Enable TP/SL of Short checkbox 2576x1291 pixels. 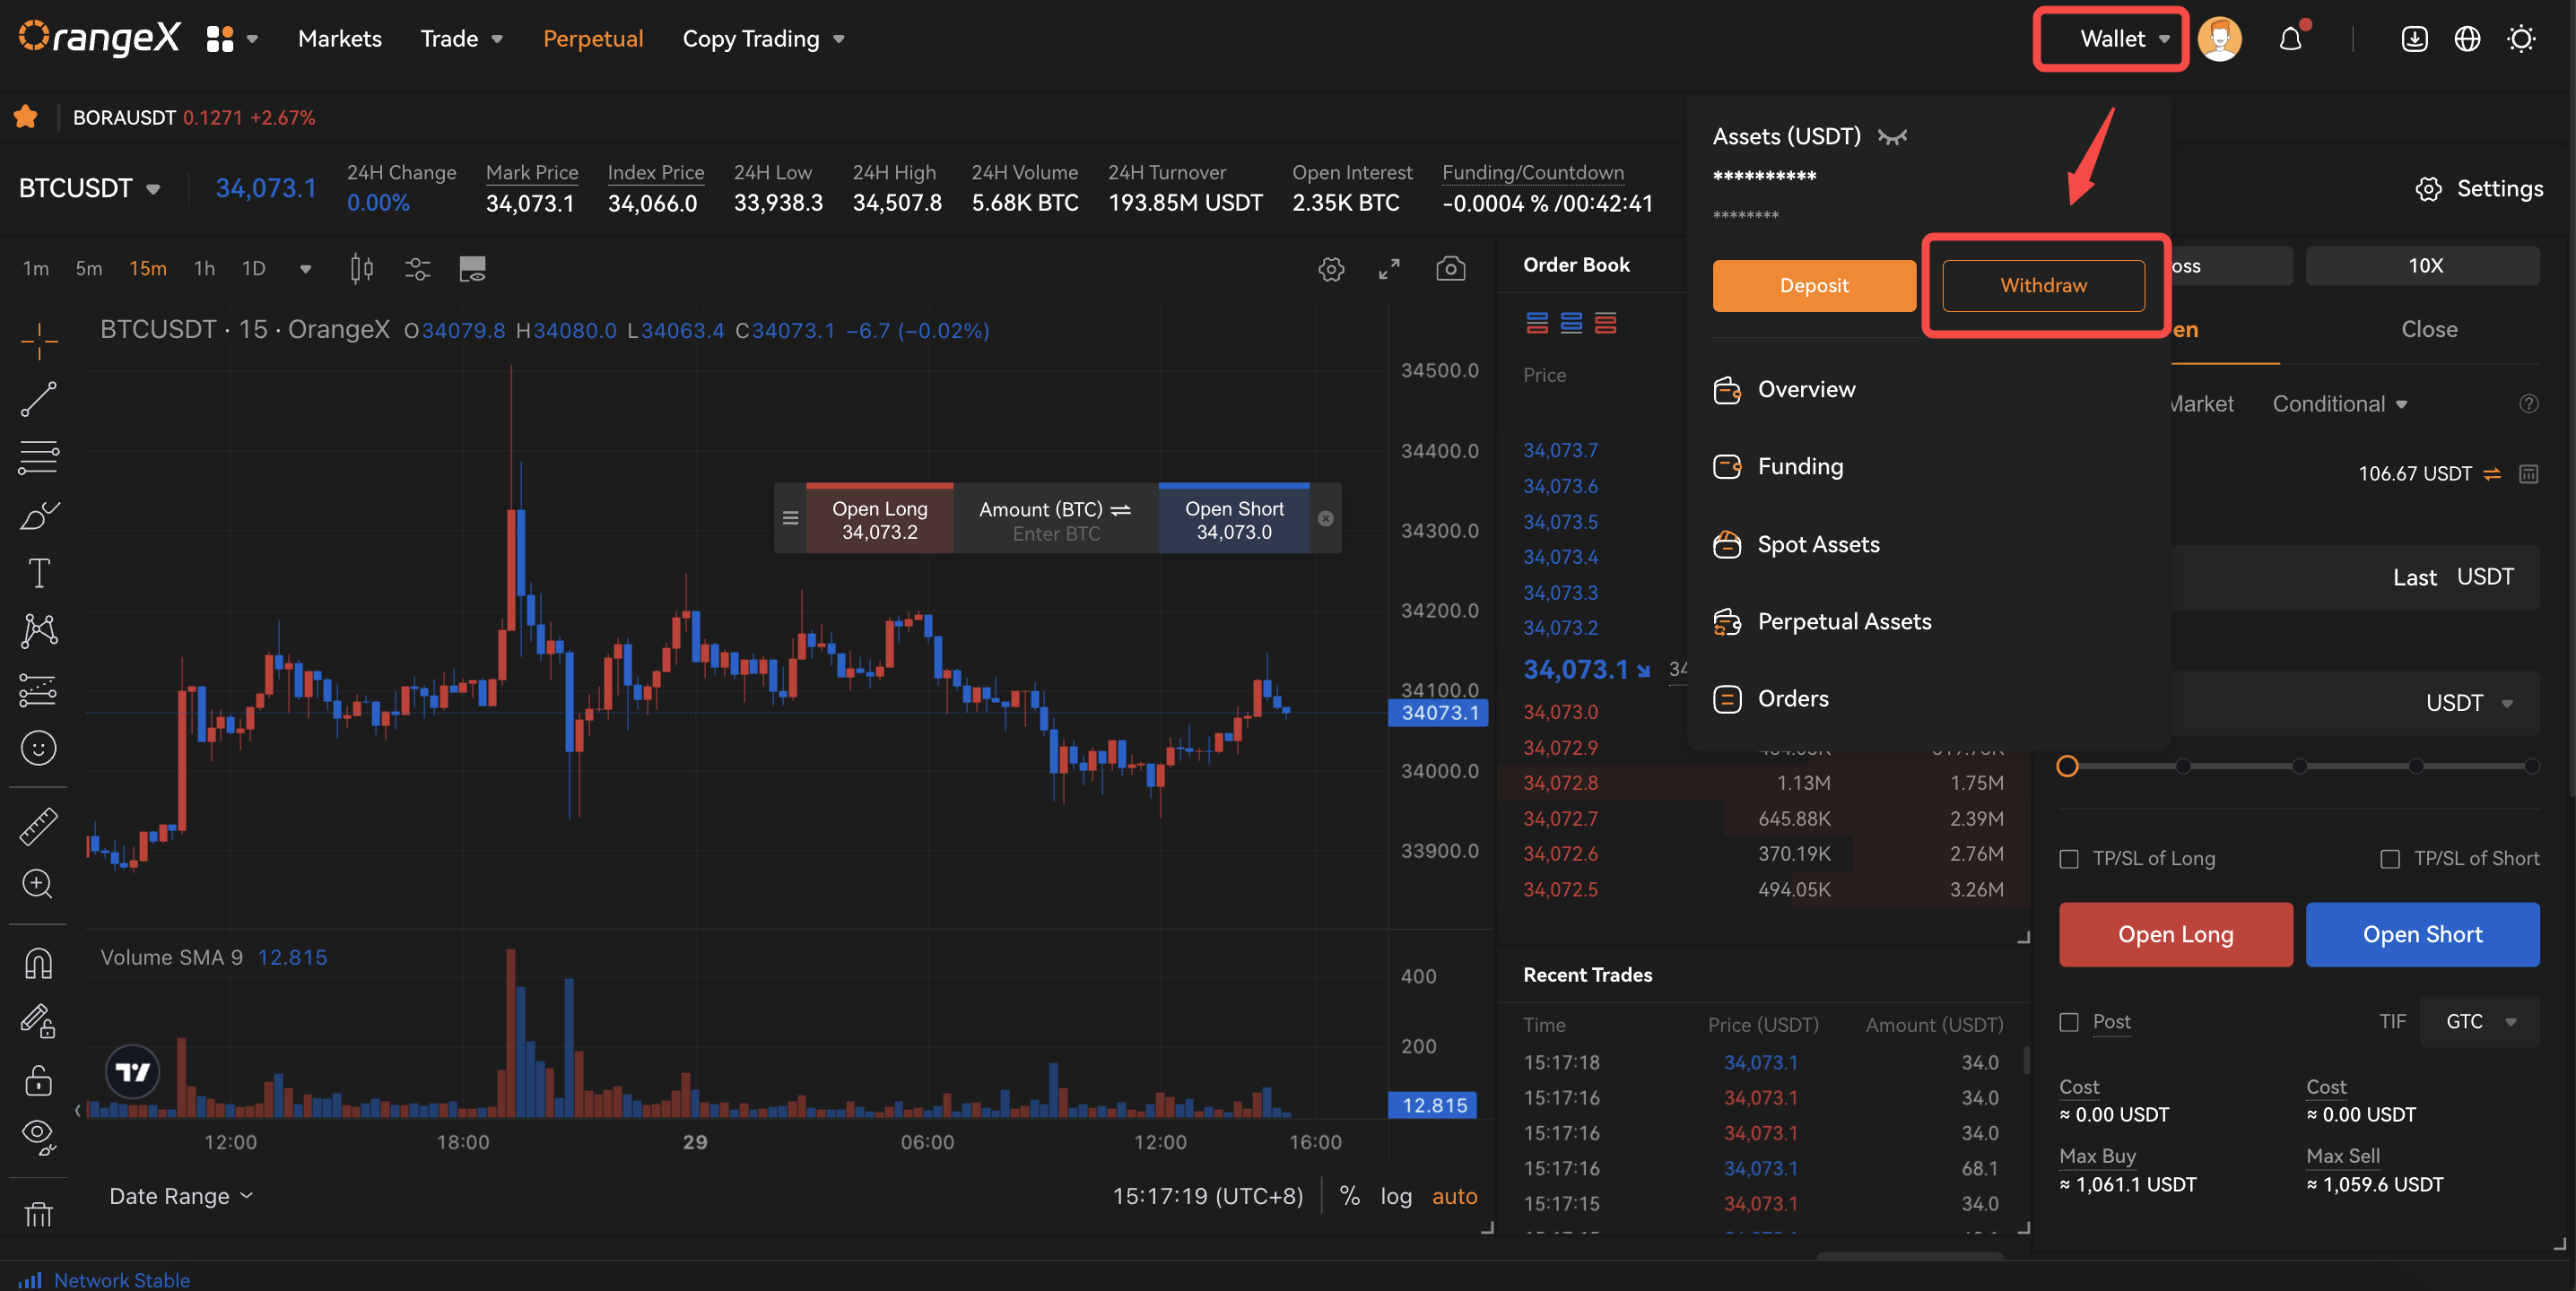coord(2389,860)
